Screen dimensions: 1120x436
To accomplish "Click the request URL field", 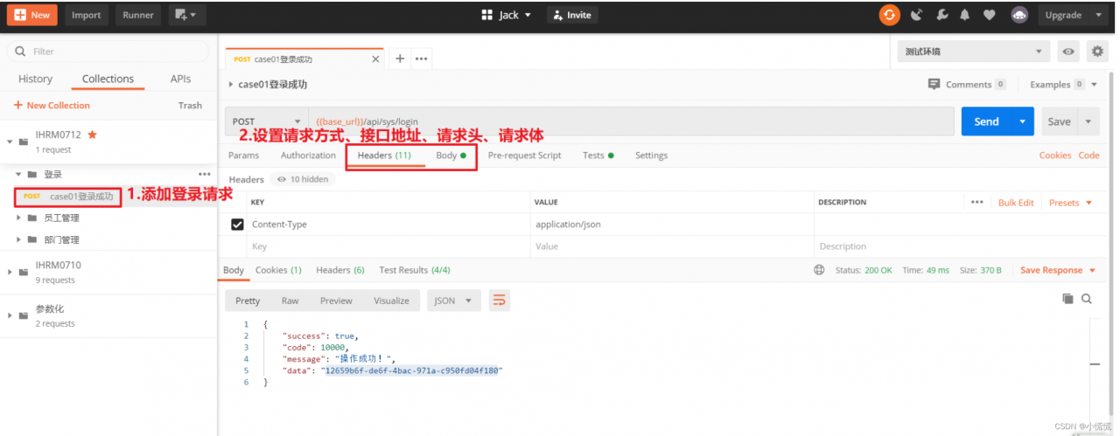I will (630, 121).
